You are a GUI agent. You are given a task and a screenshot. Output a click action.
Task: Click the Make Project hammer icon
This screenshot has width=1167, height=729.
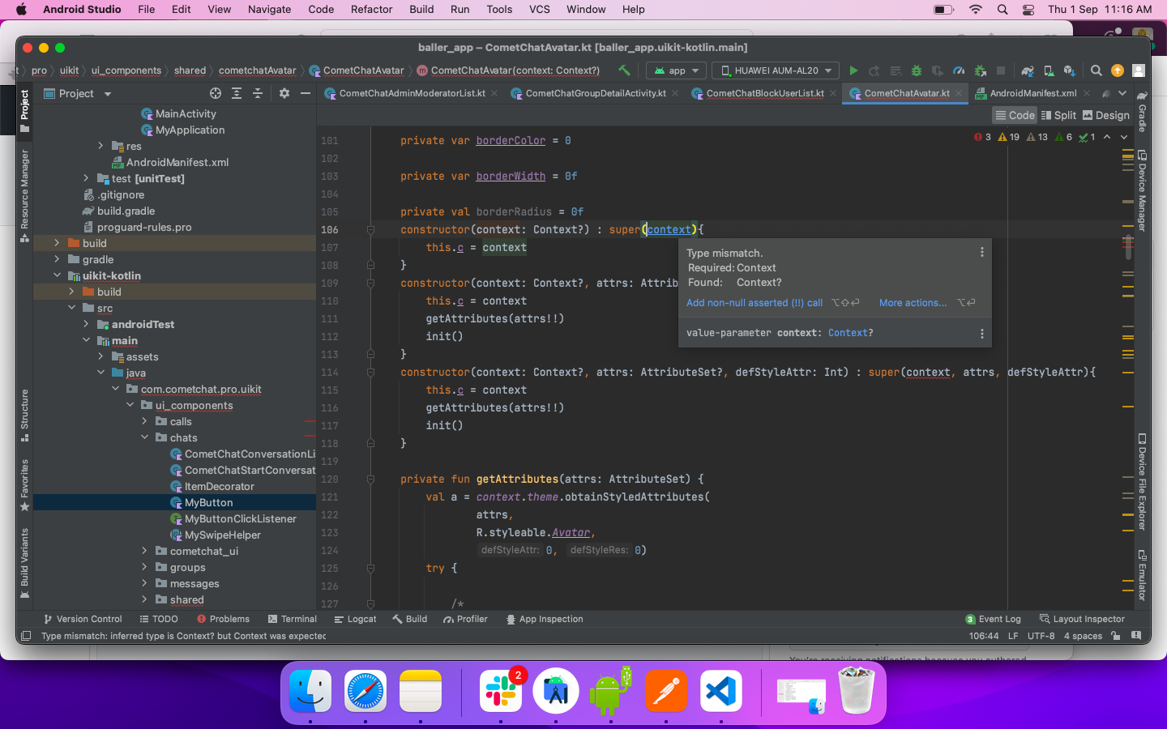(624, 70)
